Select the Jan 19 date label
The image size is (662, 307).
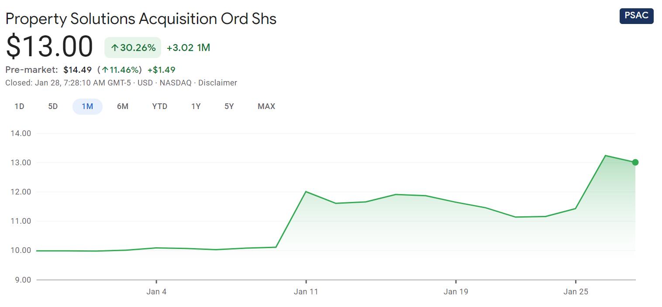456,292
